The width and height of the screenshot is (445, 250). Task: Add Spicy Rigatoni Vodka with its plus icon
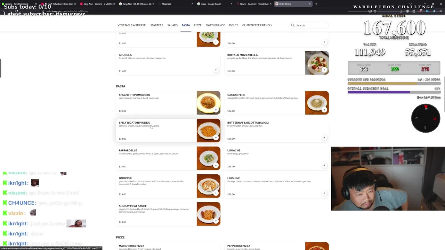(216, 137)
